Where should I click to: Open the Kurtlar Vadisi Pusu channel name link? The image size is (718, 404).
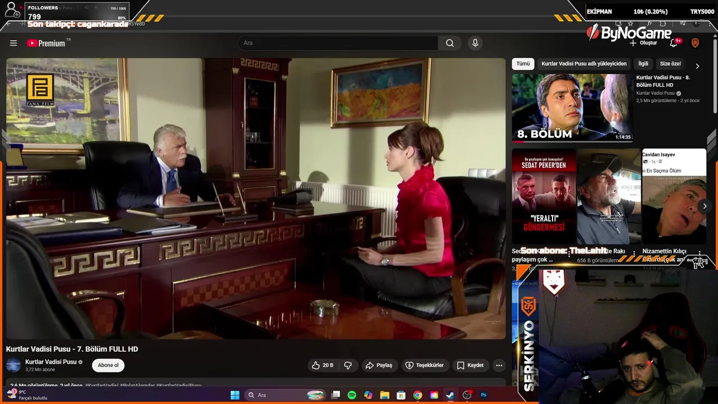pyautogui.click(x=50, y=362)
